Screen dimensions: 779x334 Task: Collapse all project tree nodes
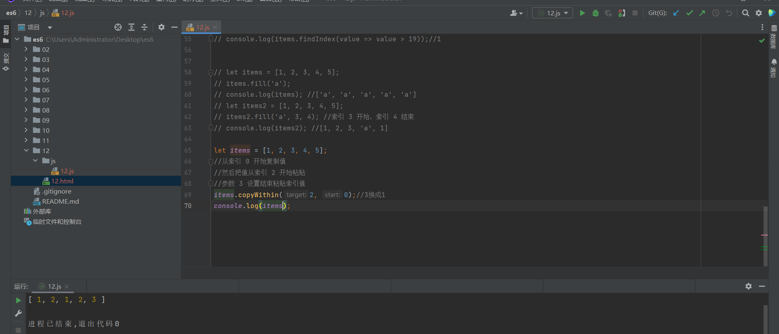coord(144,27)
